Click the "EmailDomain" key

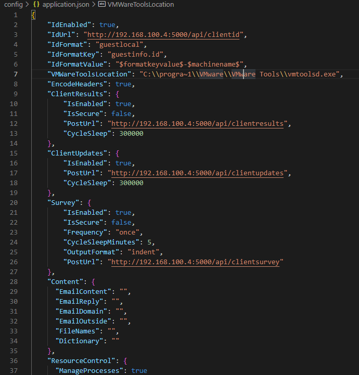[81, 312]
